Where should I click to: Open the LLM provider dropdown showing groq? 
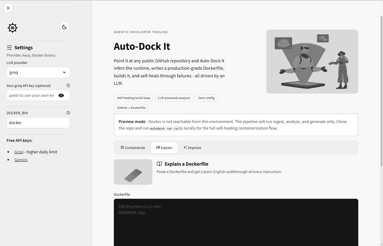point(38,72)
